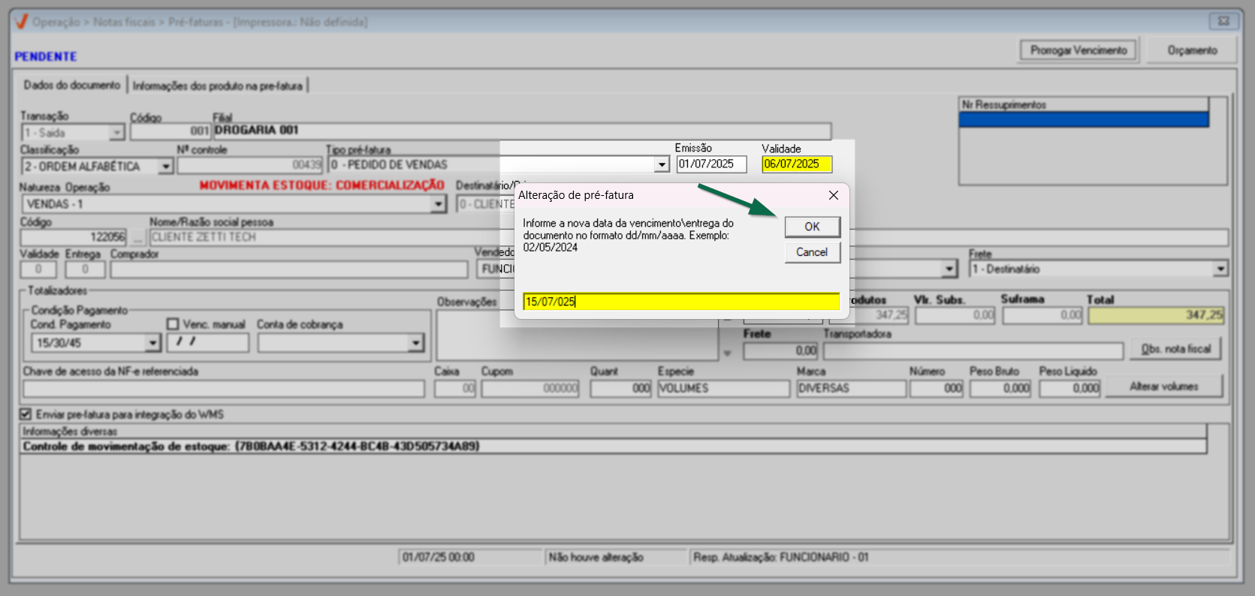Click the new due date input field

[681, 302]
